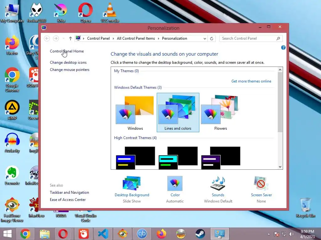Click the Back navigation arrow
321x240 pixels.
(x=47, y=38)
